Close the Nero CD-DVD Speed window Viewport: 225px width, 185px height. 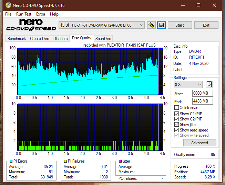pyautogui.click(x=214, y=5)
